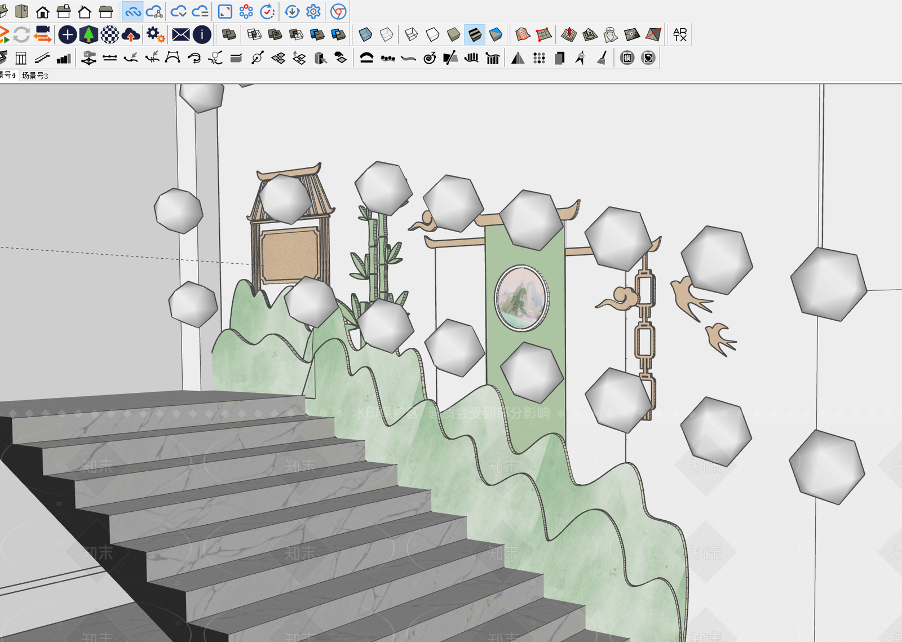The height and width of the screenshot is (642, 902).
Task: Click the Solid Tools Outer Shell icon
Action: pyautogui.click(x=229, y=34)
